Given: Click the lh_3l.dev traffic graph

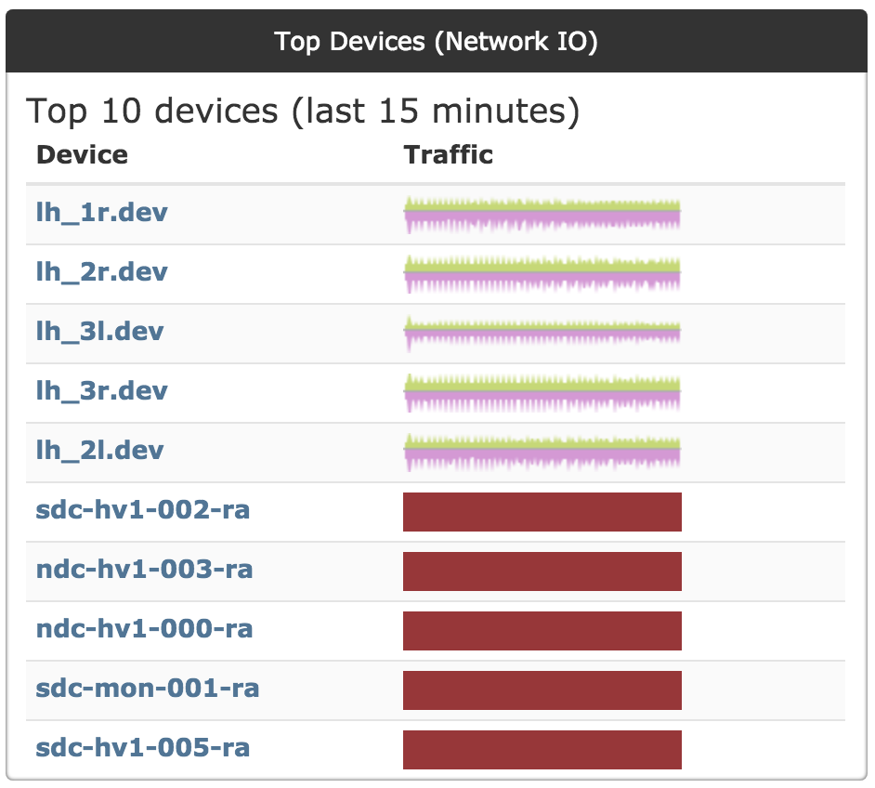Looking at the screenshot, I should 542,332.
